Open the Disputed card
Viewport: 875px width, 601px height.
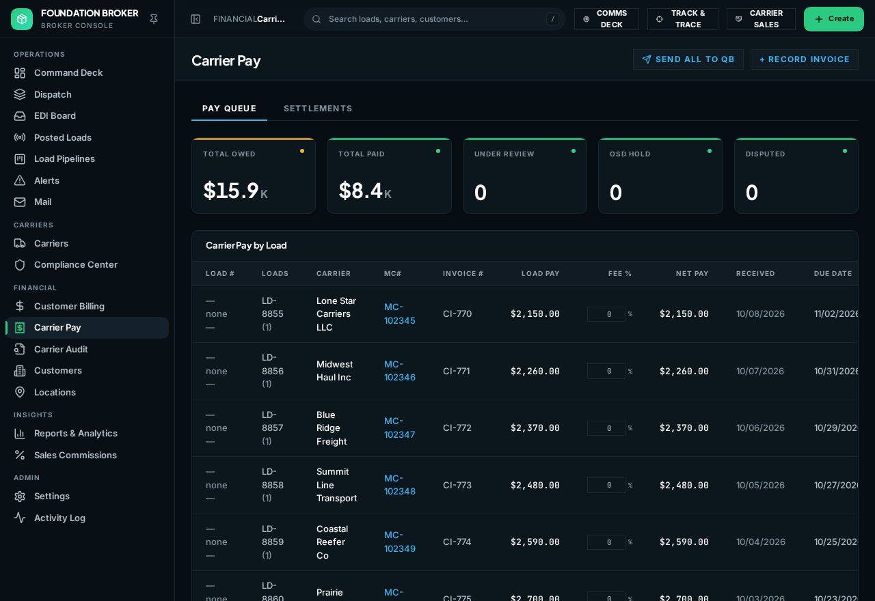click(796, 176)
